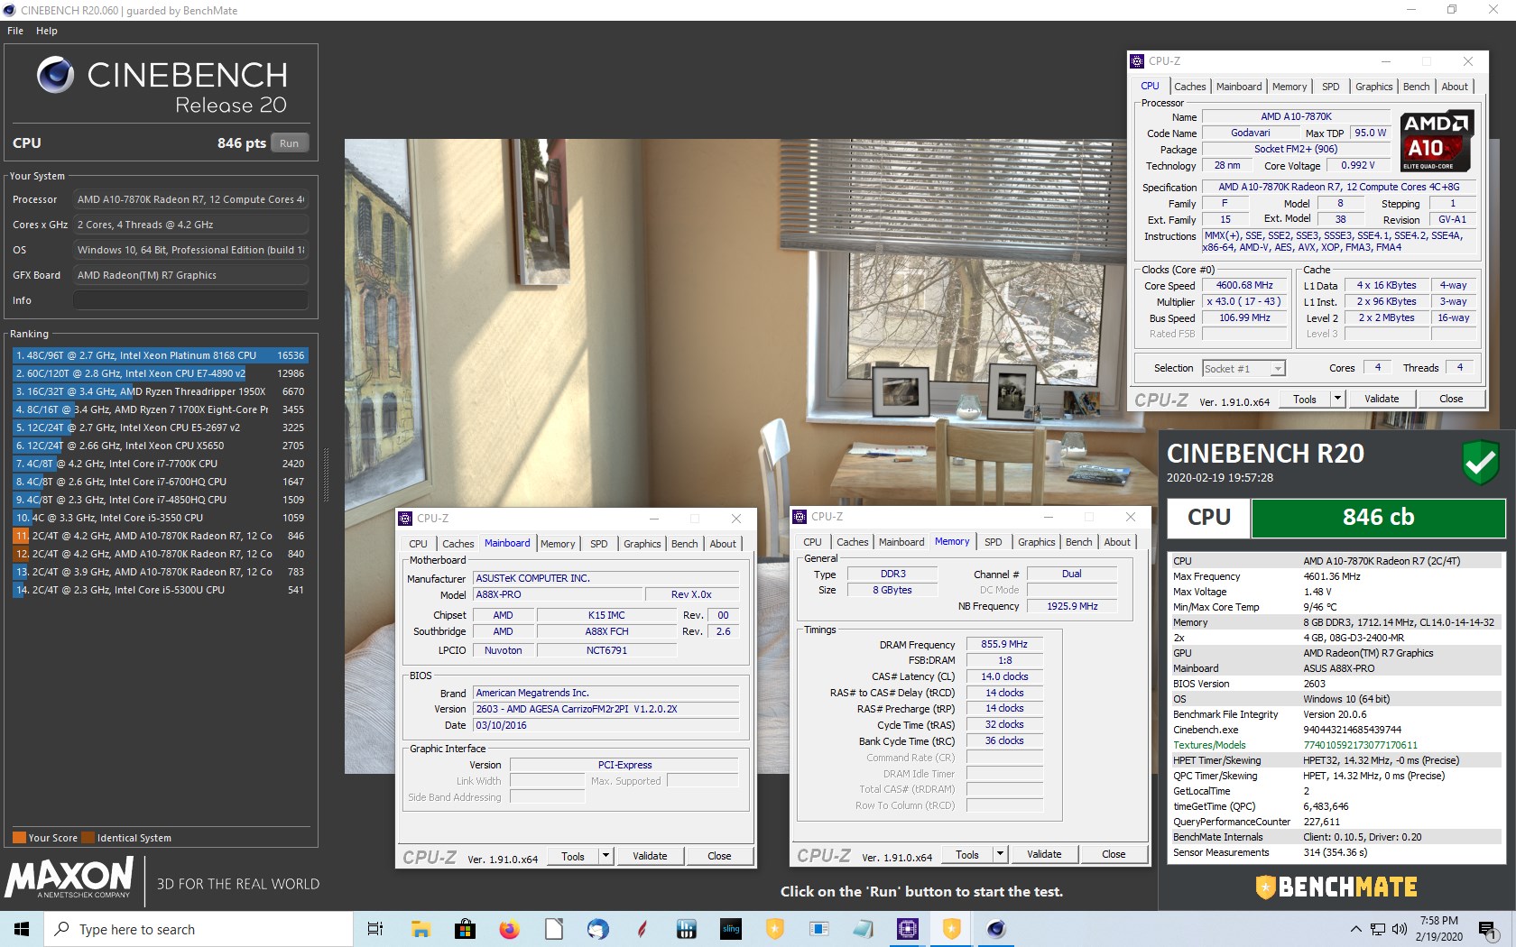Open the network status tray icon
Screen dimensions: 1516x947
[1378, 929]
